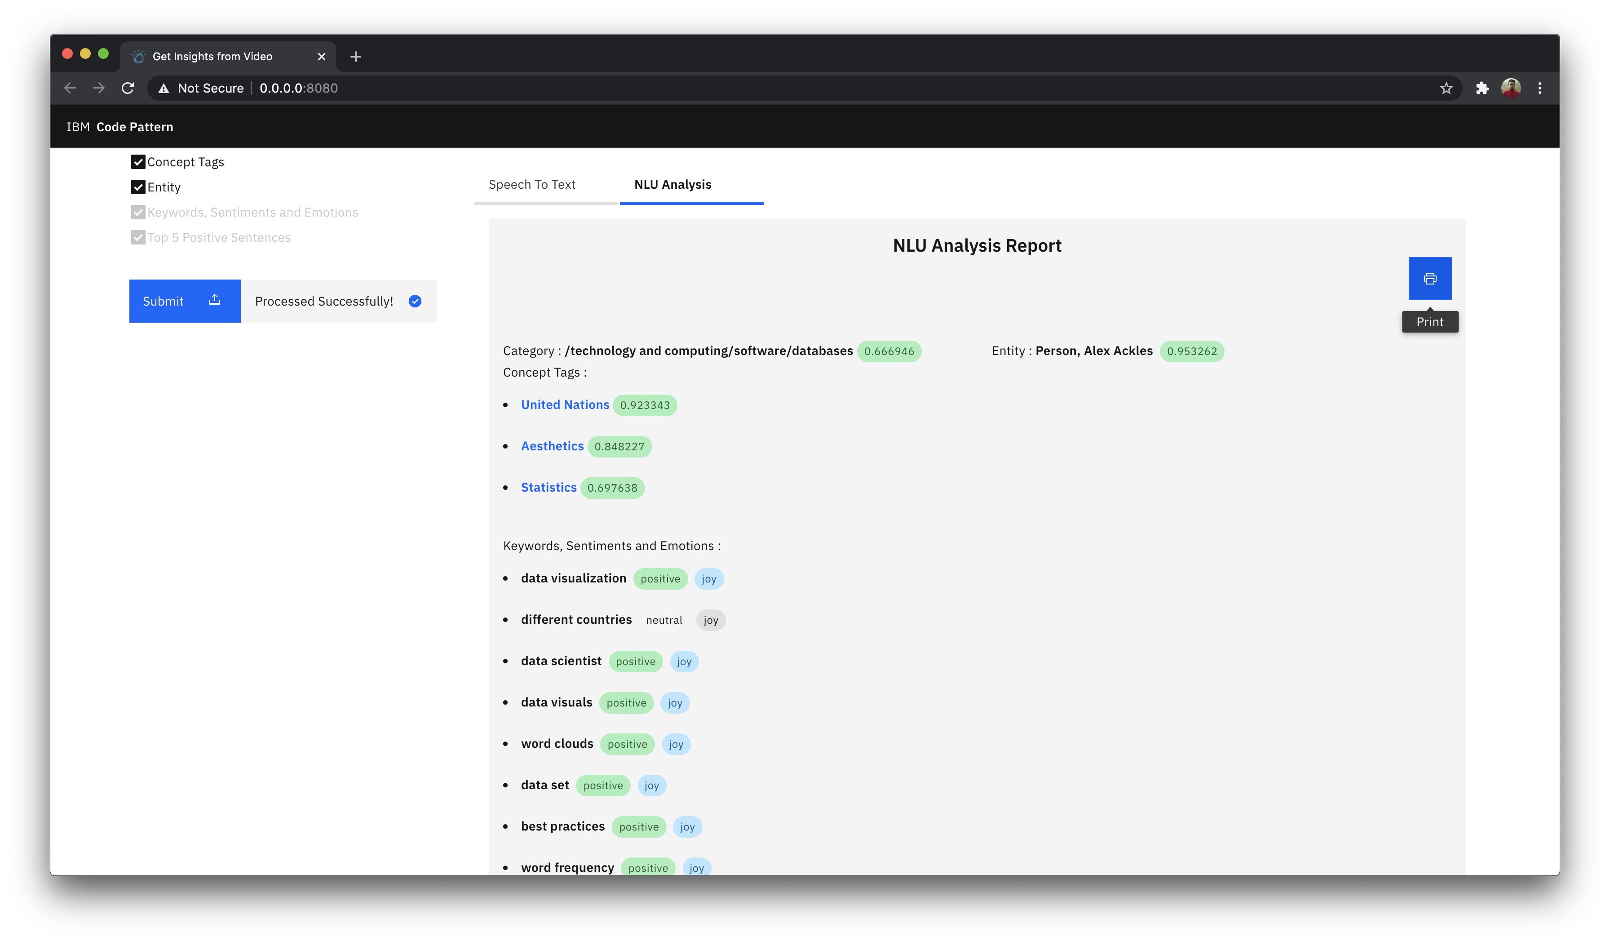Bookmark page with star icon
This screenshot has height=942, width=1610.
coord(1446,88)
